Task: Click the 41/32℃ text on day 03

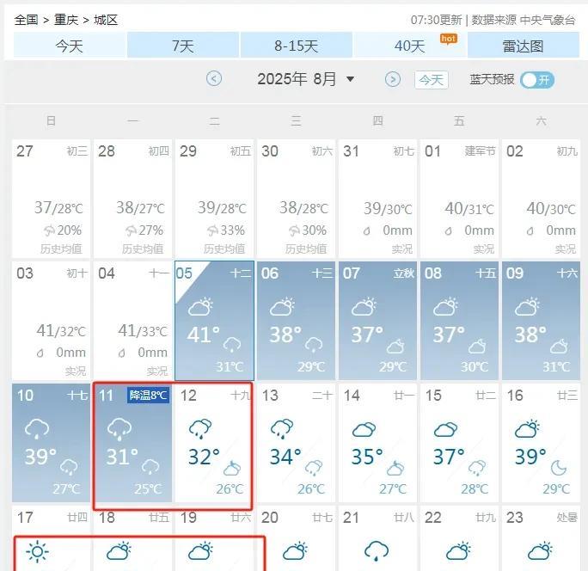Action: [x=61, y=330]
